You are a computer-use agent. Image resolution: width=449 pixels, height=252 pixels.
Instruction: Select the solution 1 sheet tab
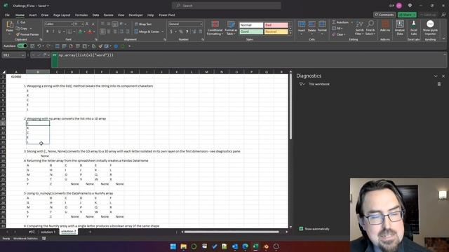pyautogui.click(x=48, y=232)
